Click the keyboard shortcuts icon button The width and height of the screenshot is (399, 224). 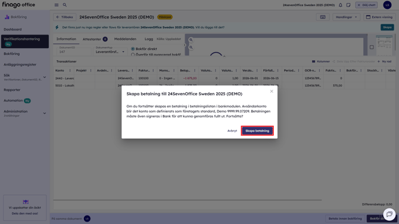tap(323, 17)
